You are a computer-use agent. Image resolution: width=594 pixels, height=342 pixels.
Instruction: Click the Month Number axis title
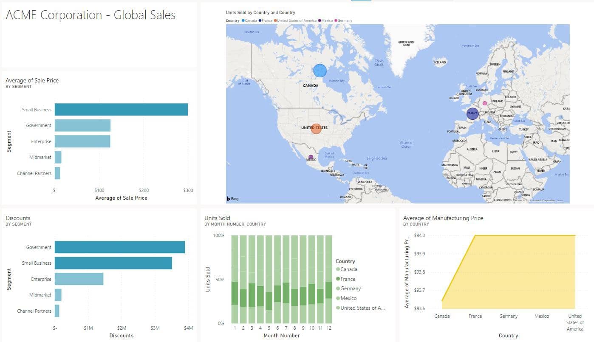pyautogui.click(x=282, y=336)
